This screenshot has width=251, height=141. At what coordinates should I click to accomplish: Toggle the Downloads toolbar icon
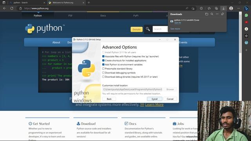coord(224,8)
